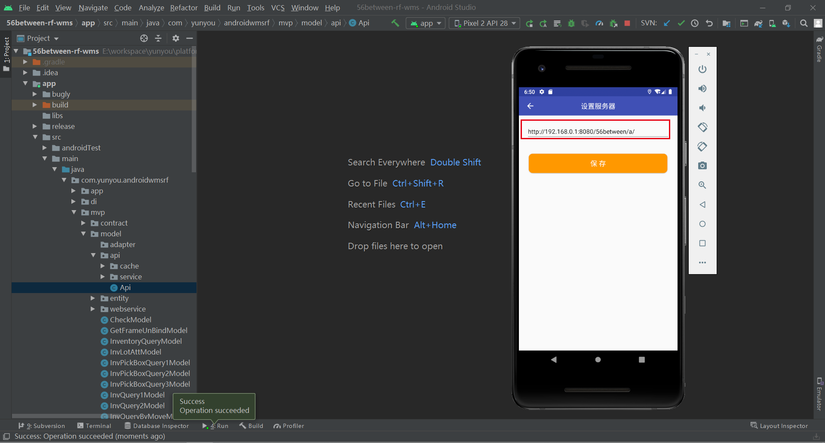Image resolution: width=825 pixels, height=443 pixels.
Task: Click the SVN Revert arrow icon
Action: click(709, 23)
